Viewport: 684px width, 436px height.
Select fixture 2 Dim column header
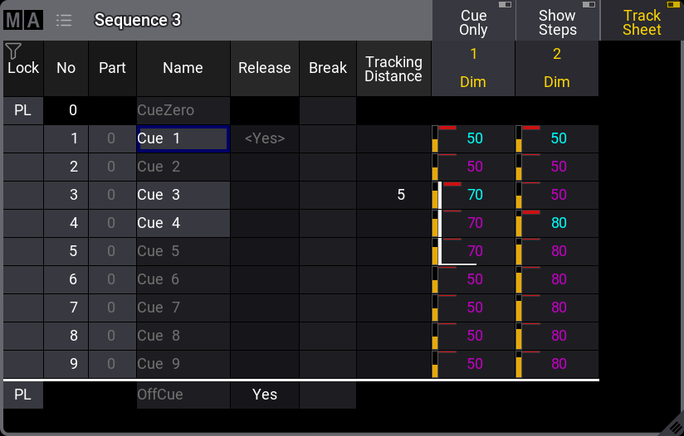pyautogui.click(x=556, y=68)
